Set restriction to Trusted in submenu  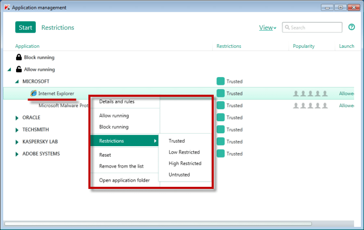click(177, 141)
